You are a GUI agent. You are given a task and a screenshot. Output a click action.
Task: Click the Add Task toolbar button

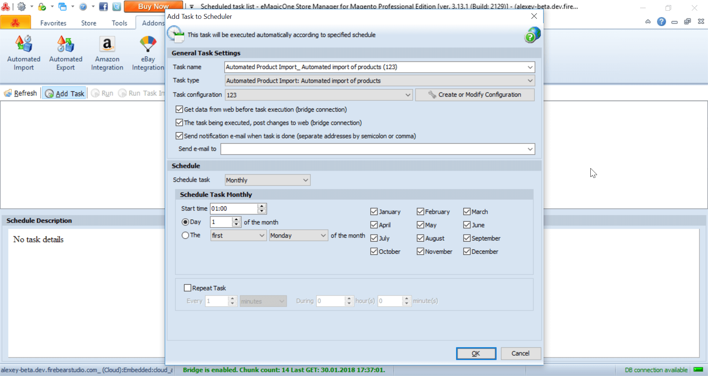coord(65,94)
